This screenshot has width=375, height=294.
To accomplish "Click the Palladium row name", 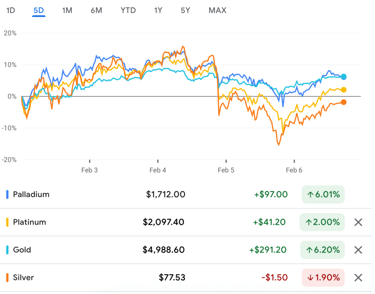I will point(31,194).
